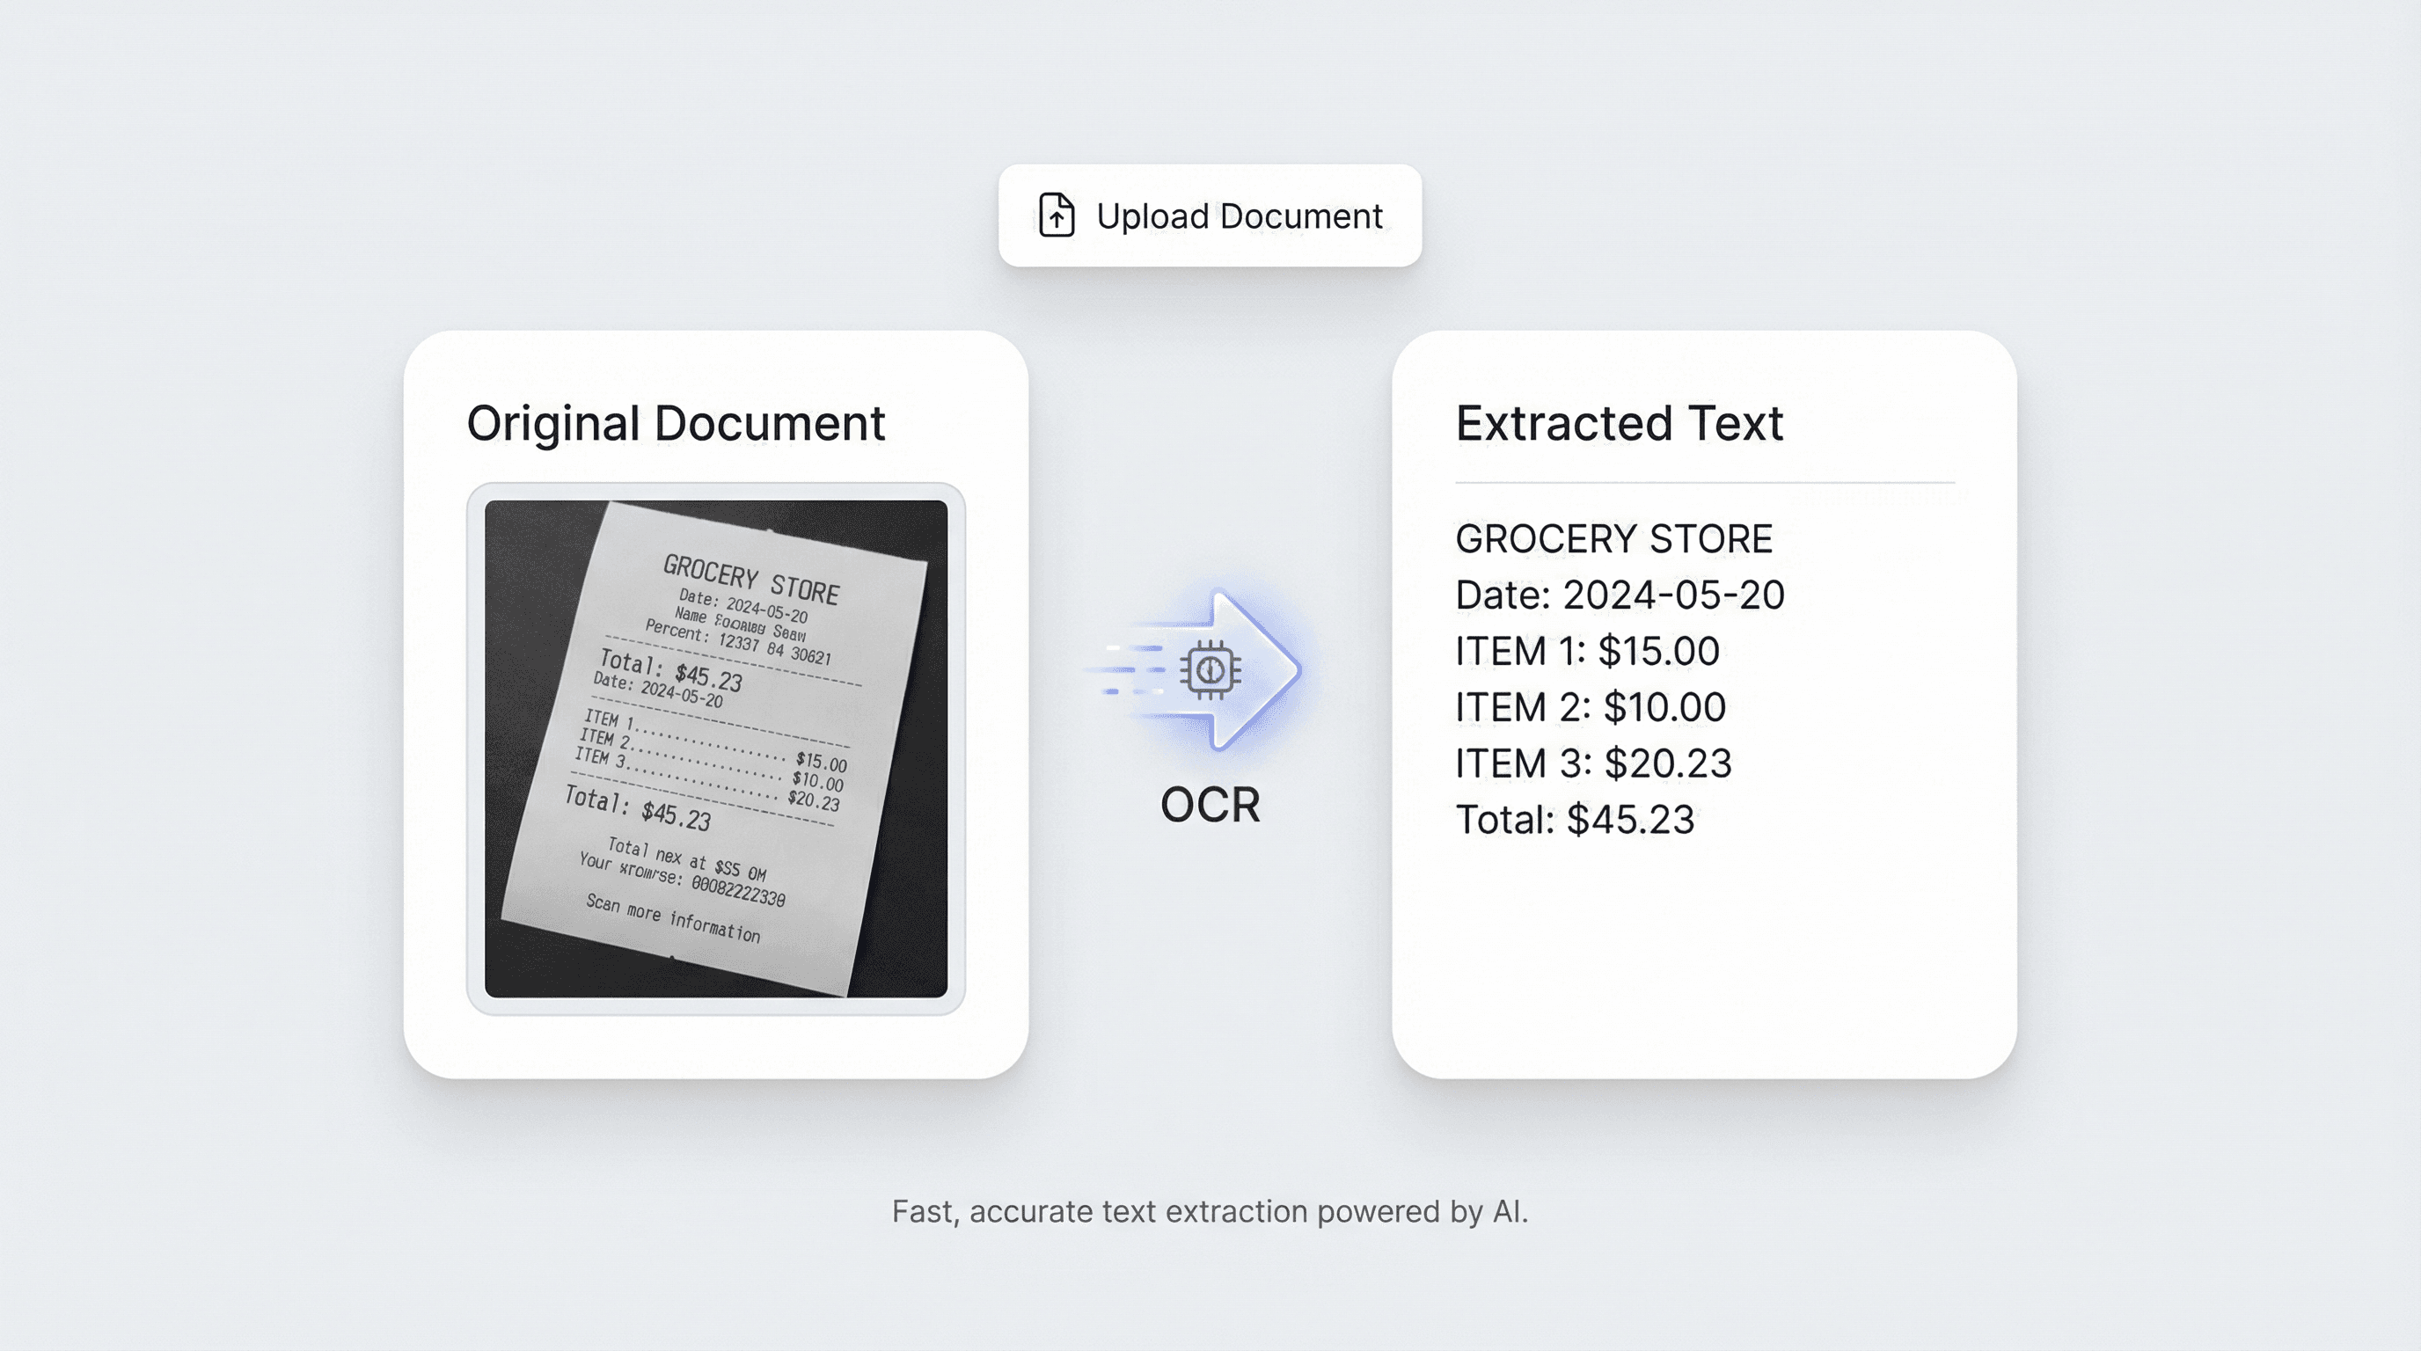This screenshot has width=2421, height=1351.
Task: Click the tagline about AI text extraction
Action: point(1210,1212)
